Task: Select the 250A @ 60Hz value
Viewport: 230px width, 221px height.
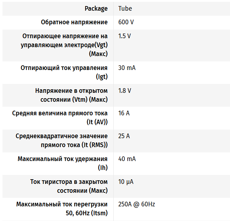Action: pyautogui.click(x=137, y=205)
